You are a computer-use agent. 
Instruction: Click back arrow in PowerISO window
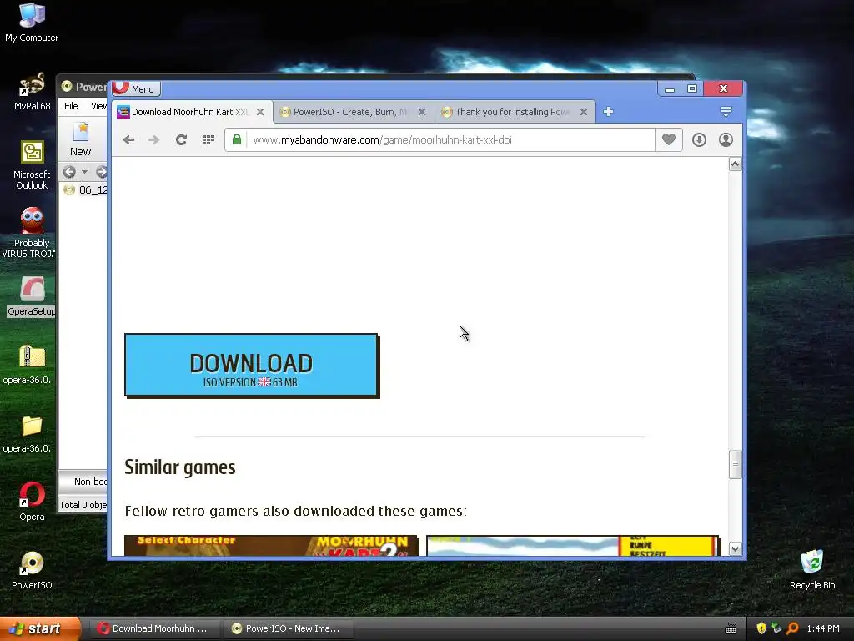[x=69, y=172]
